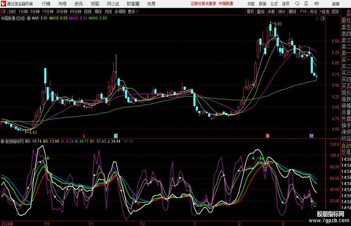Open the 公式 menu
This screenshot has height=226, width=351.
(274, 4)
